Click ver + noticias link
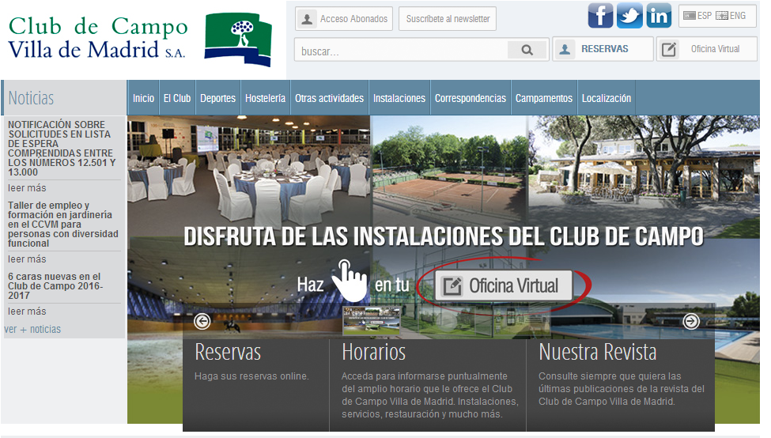Screen dimensions: 771x438 point(32,330)
